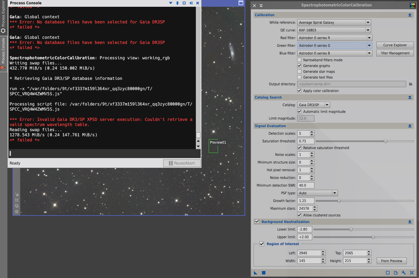419x278 pixels.
Task: Toggle Automatic limit magnitude checkbox
Action: (299, 112)
